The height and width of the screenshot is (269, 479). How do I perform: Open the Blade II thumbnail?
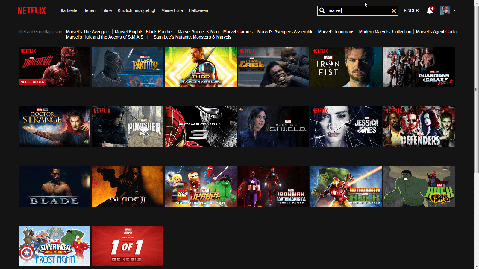pyautogui.click(x=128, y=186)
